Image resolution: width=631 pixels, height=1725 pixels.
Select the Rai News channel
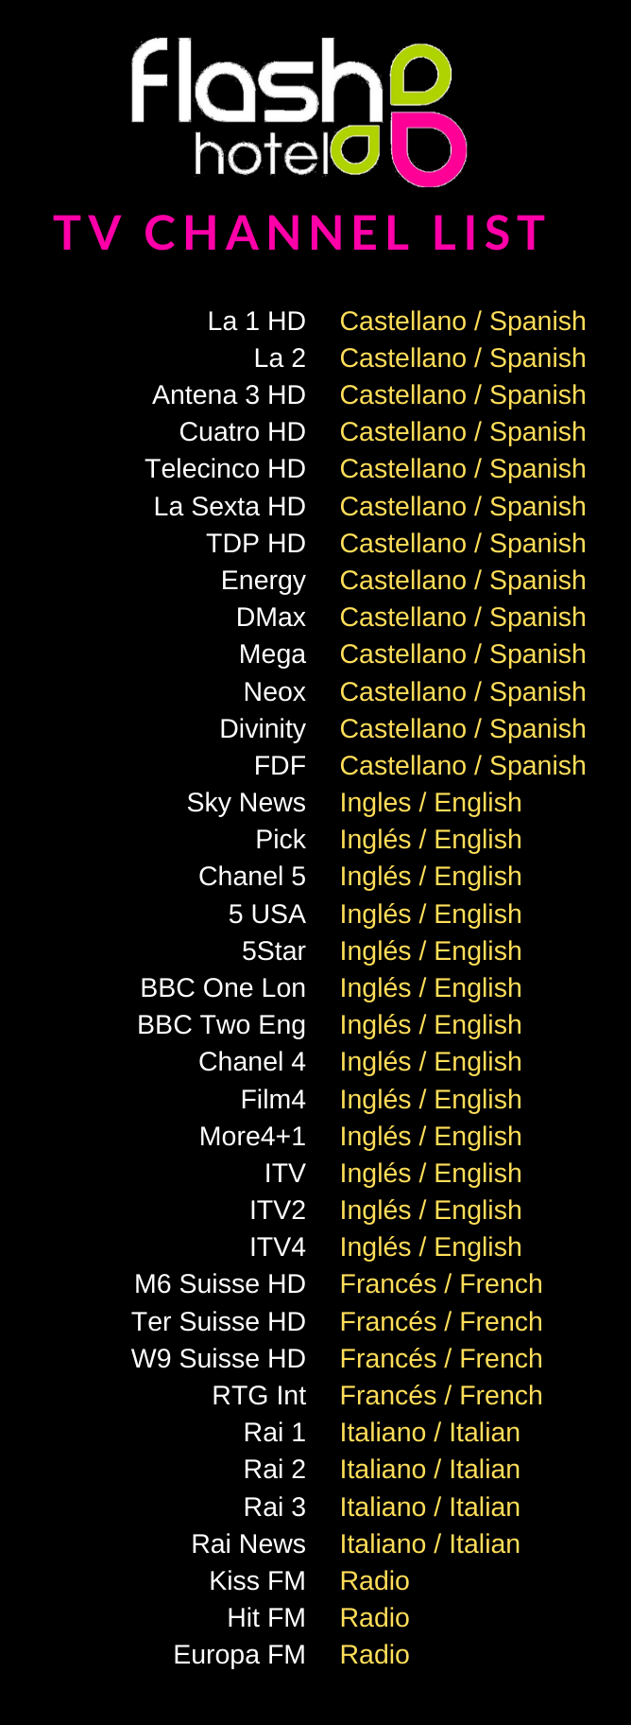pyautogui.click(x=248, y=1544)
